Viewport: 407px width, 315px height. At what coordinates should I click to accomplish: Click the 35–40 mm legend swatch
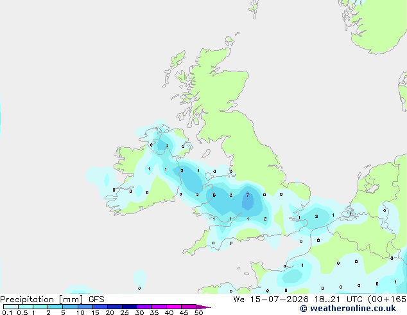(x=159, y=307)
